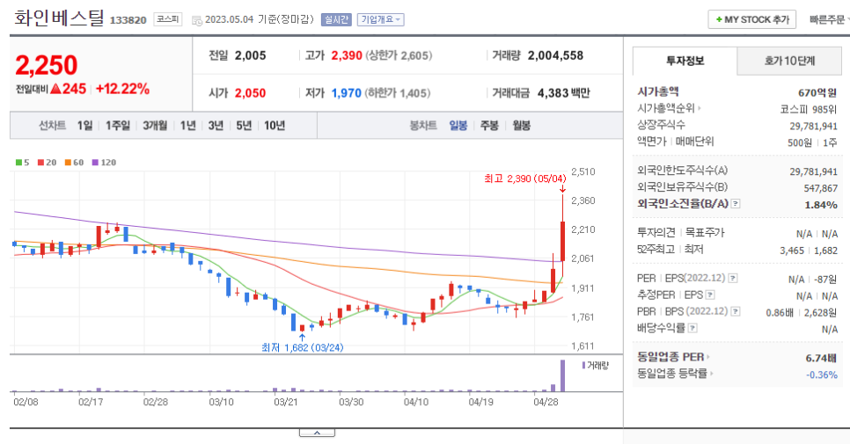Select the 5년 line chart period
Image resolution: width=850 pixels, height=444 pixels.
pyautogui.click(x=244, y=126)
